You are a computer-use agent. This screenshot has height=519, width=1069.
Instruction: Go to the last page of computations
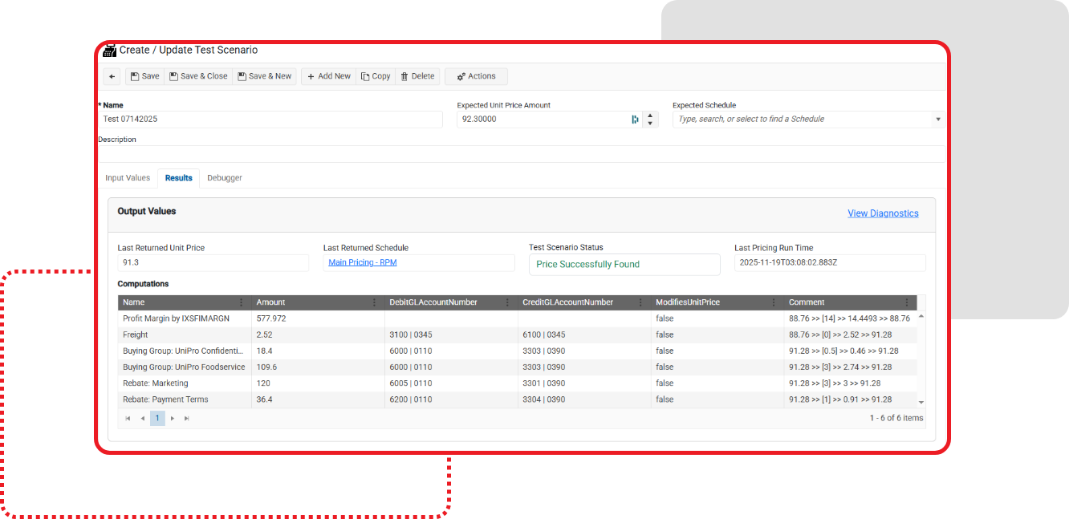pos(187,419)
